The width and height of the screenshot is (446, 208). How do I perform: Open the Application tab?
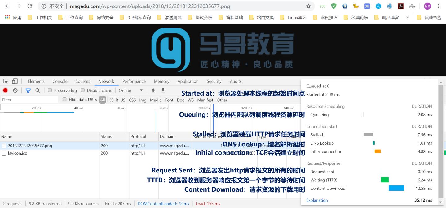(x=188, y=81)
